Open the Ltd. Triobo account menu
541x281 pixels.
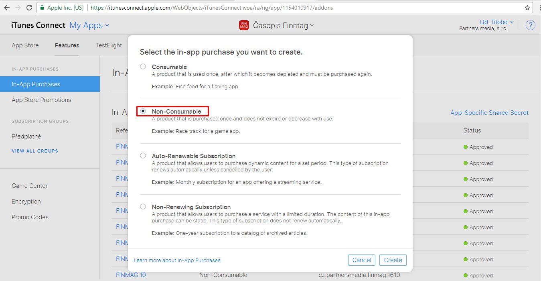[496, 22]
